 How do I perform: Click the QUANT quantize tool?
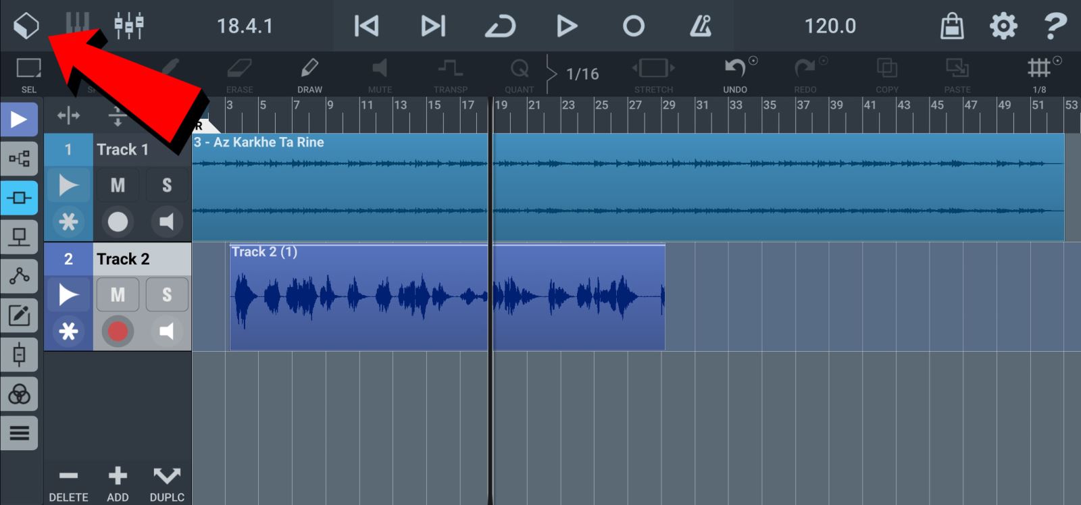pos(519,75)
